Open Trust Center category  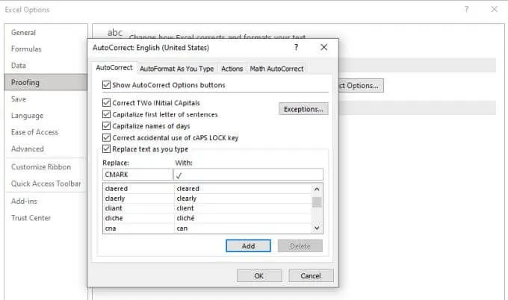46,218
